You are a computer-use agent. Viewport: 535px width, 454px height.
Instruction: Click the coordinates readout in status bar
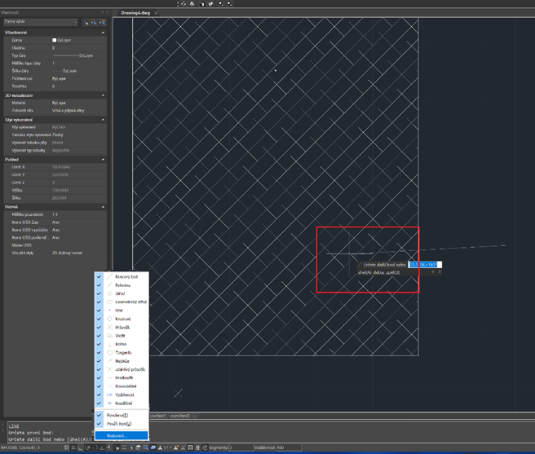point(20,447)
